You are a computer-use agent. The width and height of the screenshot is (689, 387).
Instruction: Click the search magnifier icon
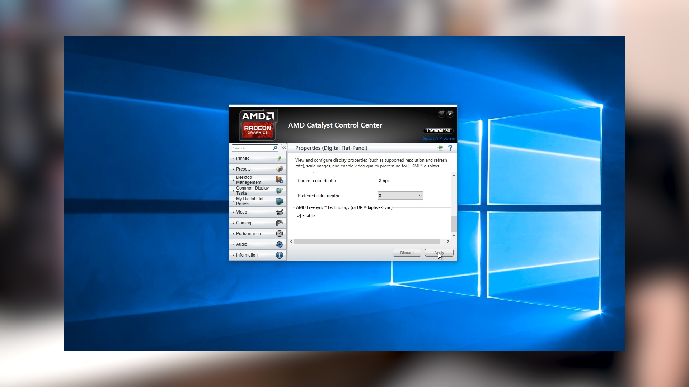click(x=275, y=148)
